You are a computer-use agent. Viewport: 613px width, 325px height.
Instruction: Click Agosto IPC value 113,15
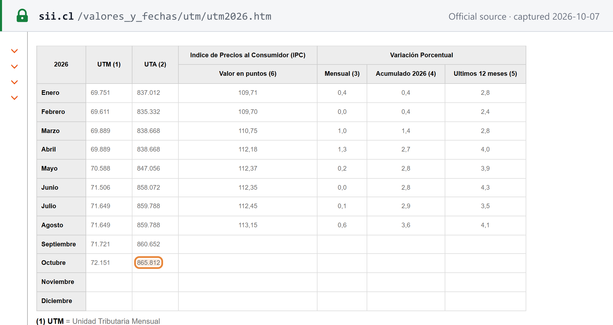click(x=248, y=225)
